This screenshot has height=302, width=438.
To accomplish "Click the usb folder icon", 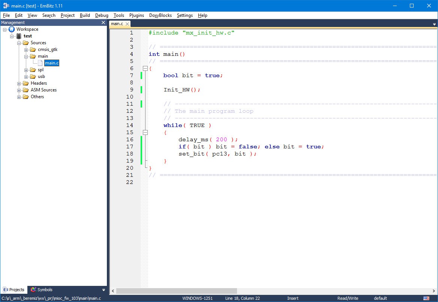I will (33, 76).
